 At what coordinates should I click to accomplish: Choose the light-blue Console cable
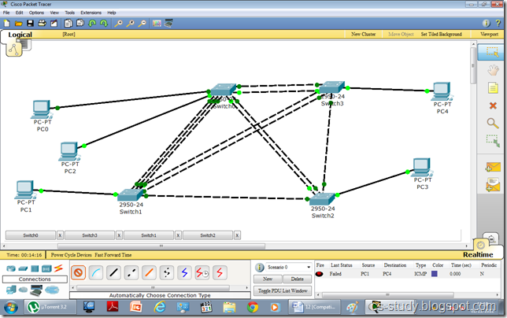[96, 273]
